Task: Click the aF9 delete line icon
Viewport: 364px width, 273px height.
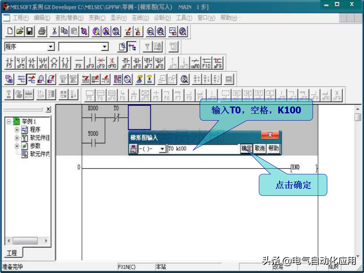Action: [x=218, y=63]
